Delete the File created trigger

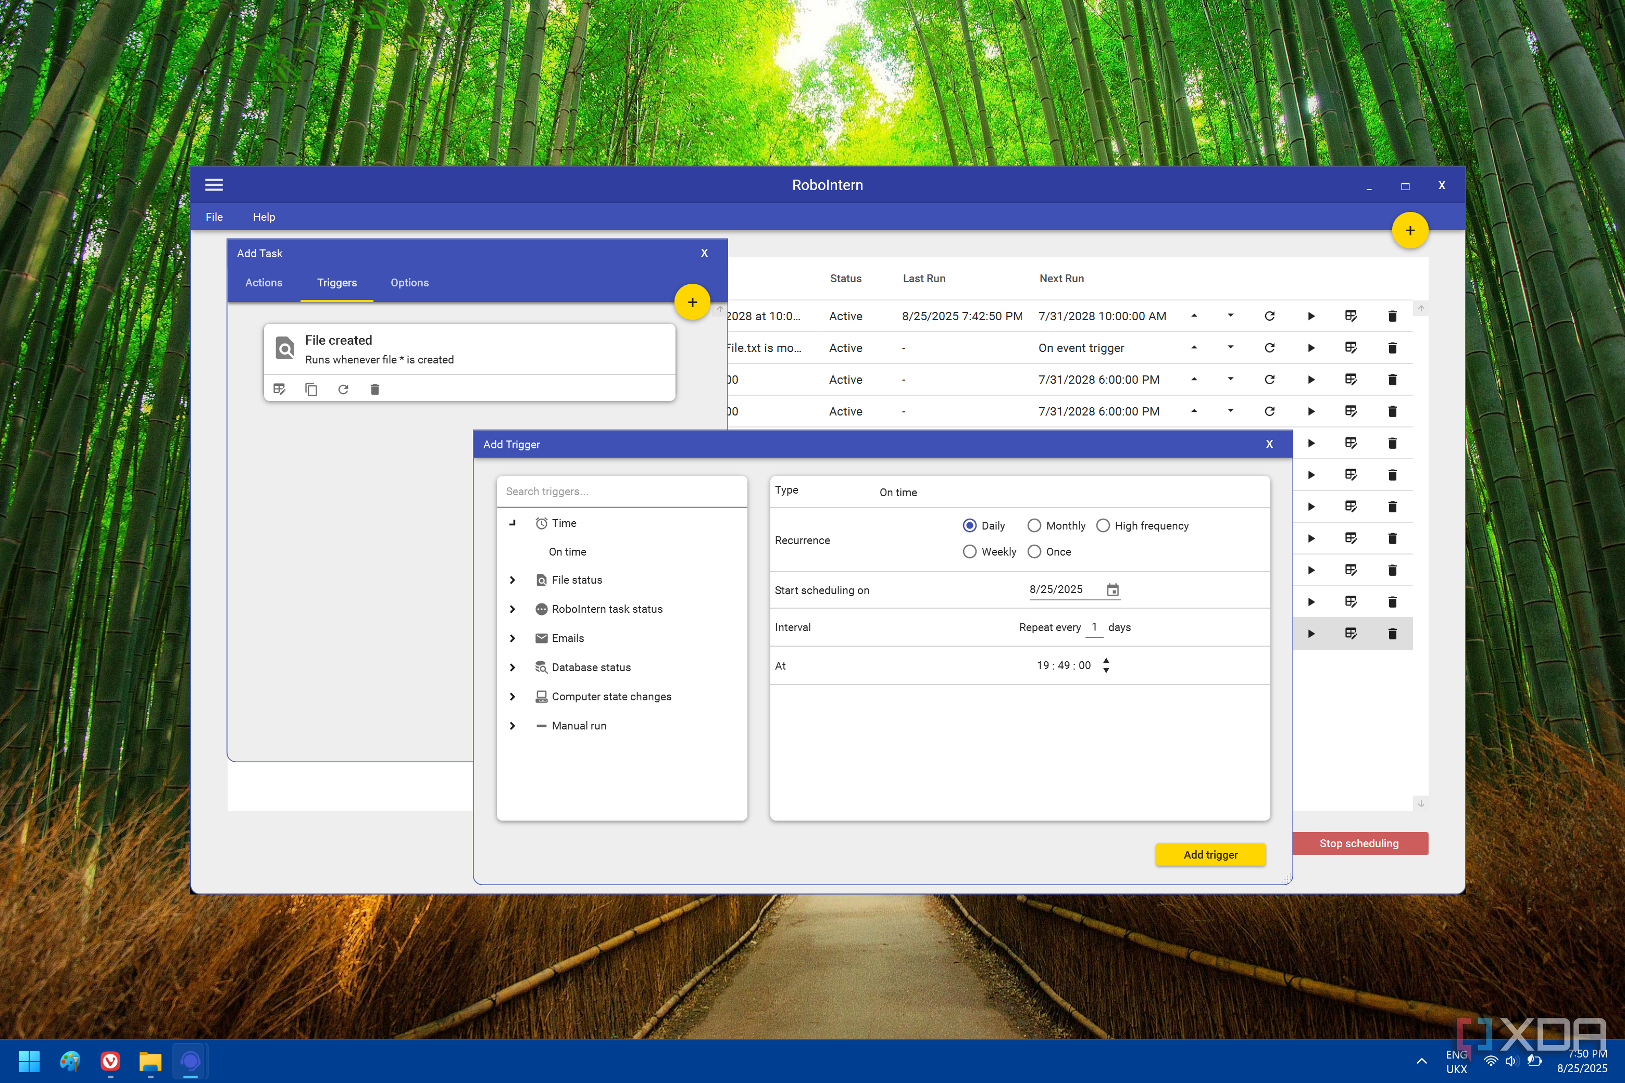375,389
